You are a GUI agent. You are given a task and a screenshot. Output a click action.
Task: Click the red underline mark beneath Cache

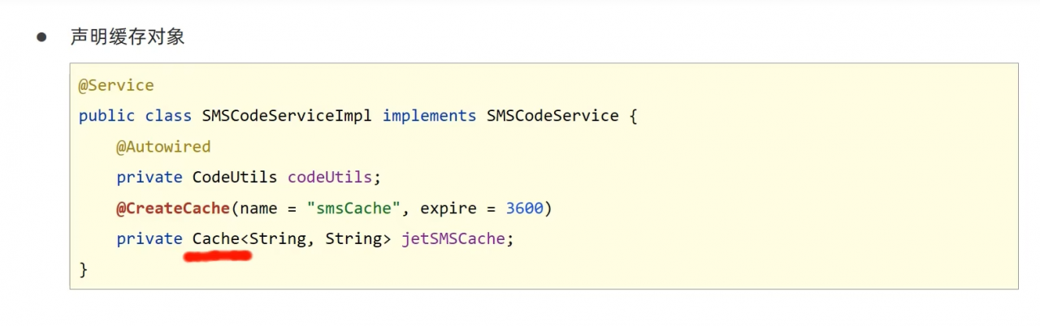217,257
